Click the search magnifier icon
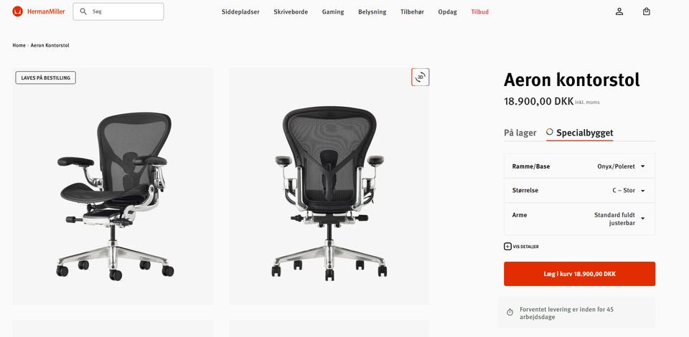Screen dimensions: 689x337 (83, 11)
